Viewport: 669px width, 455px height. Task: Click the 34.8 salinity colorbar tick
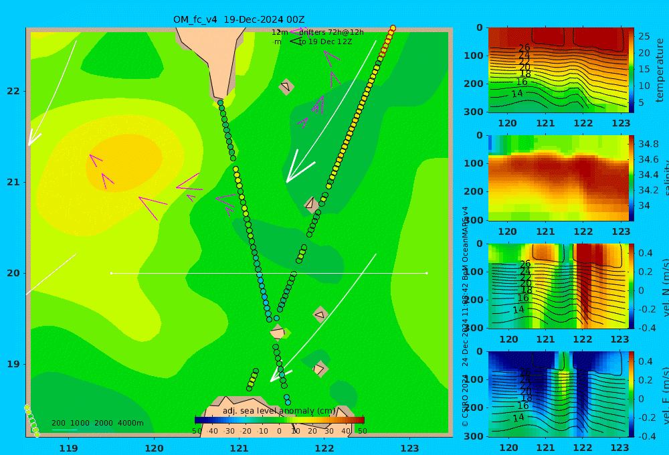(x=648, y=144)
